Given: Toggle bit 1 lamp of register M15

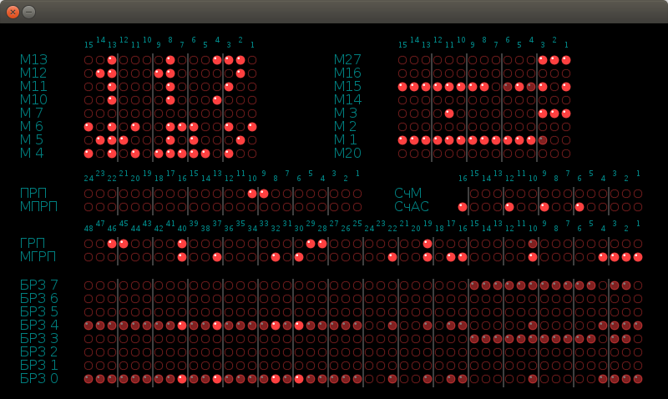Looking at the screenshot, I should click(566, 87).
